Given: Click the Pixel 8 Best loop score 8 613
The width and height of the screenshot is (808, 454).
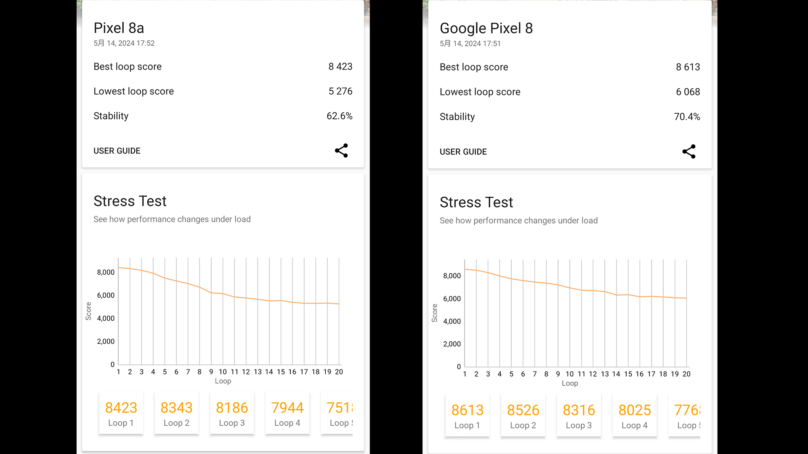Looking at the screenshot, I should pos(688,67).
